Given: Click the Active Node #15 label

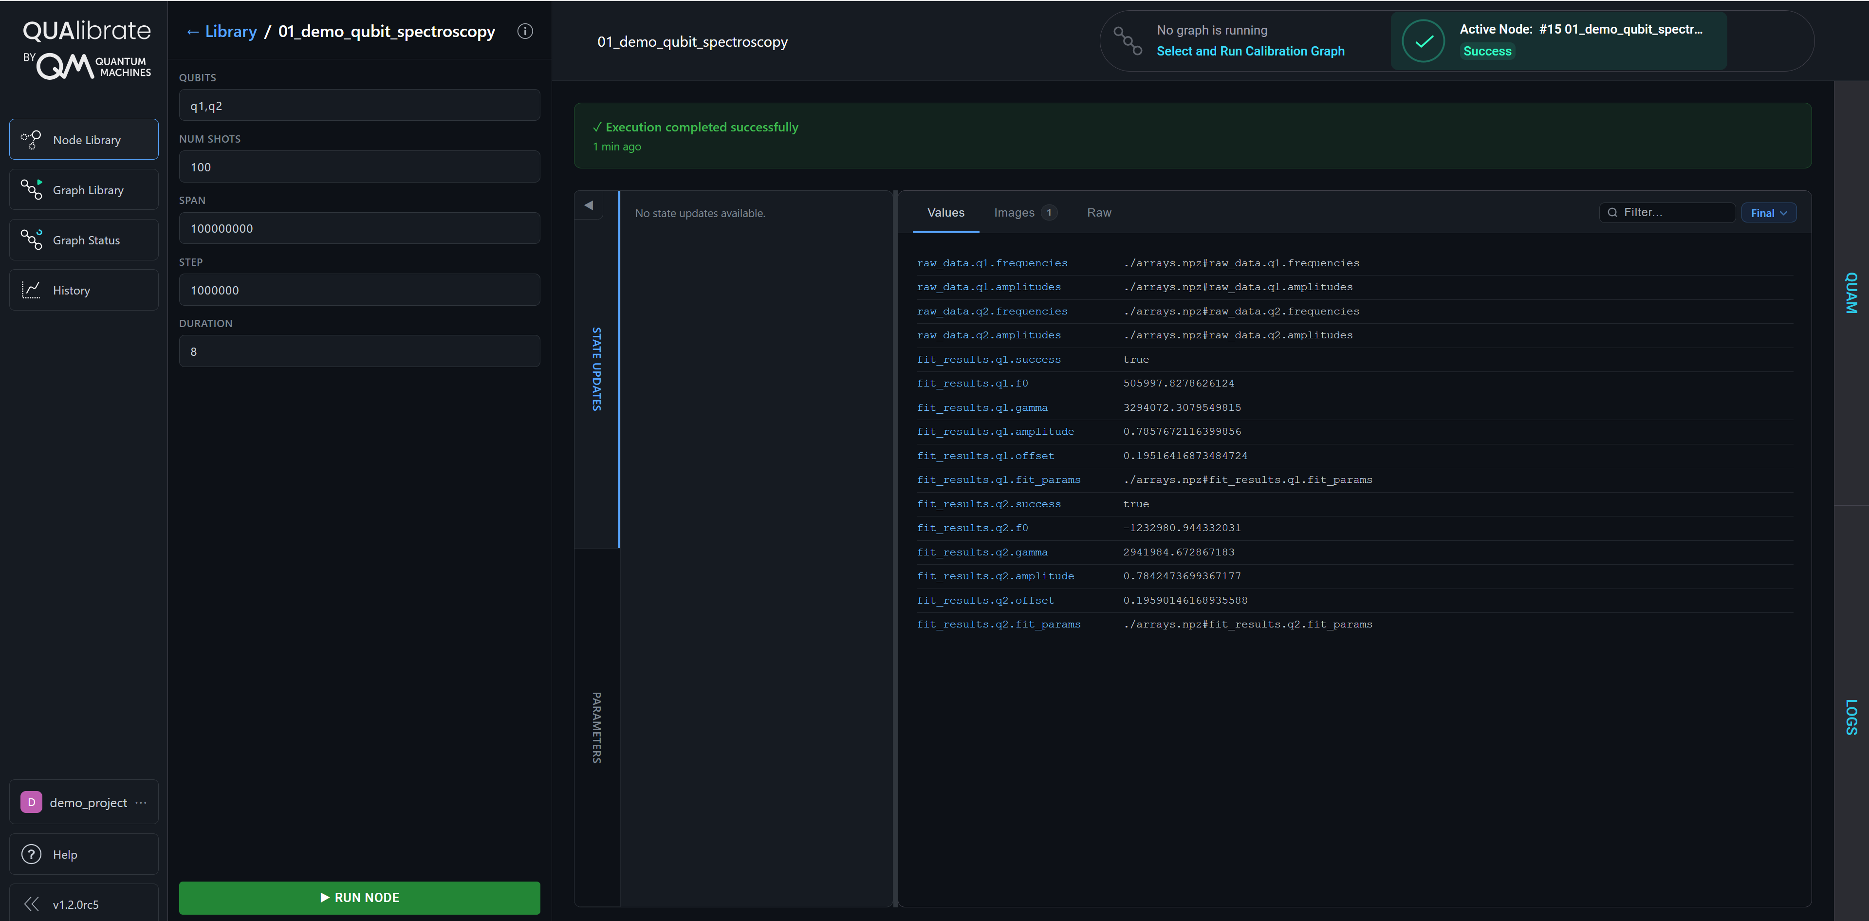Looking at the screenshot, I should tap(1580, 29).
